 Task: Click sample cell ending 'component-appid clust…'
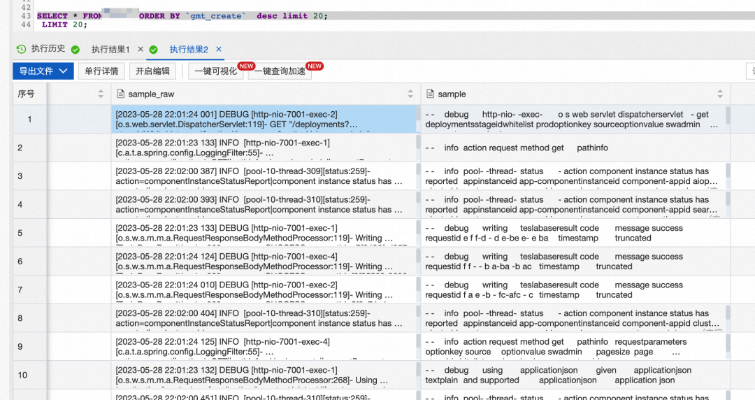[575, 318]
